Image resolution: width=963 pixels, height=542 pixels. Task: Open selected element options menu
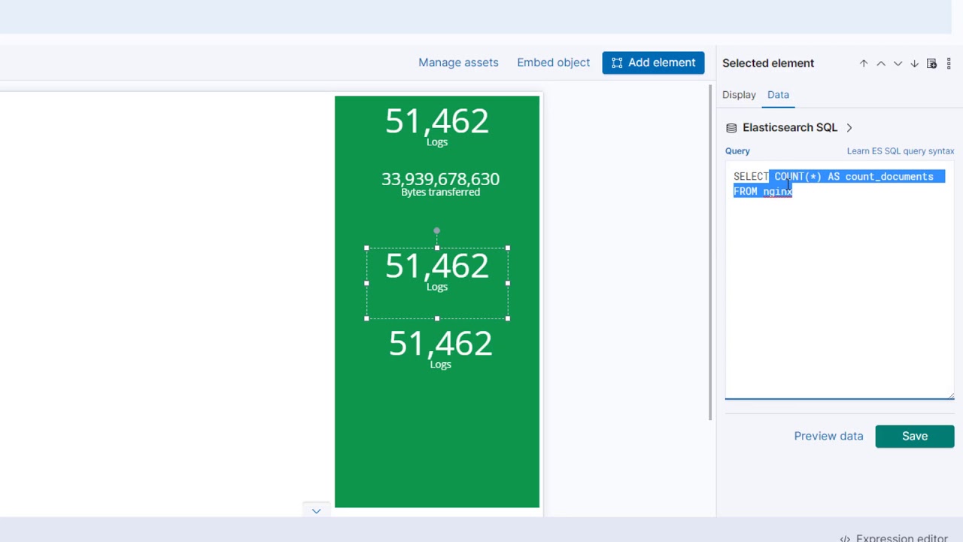pyautogui.click(x=949, y=63)
